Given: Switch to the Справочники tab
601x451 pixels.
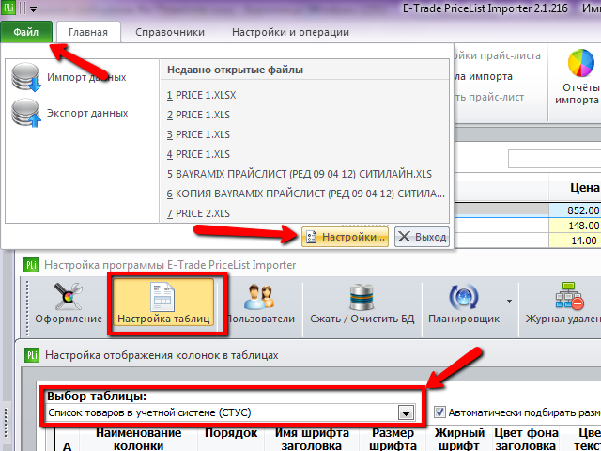Looking at the screenshot, I should (x=170, y=32).
